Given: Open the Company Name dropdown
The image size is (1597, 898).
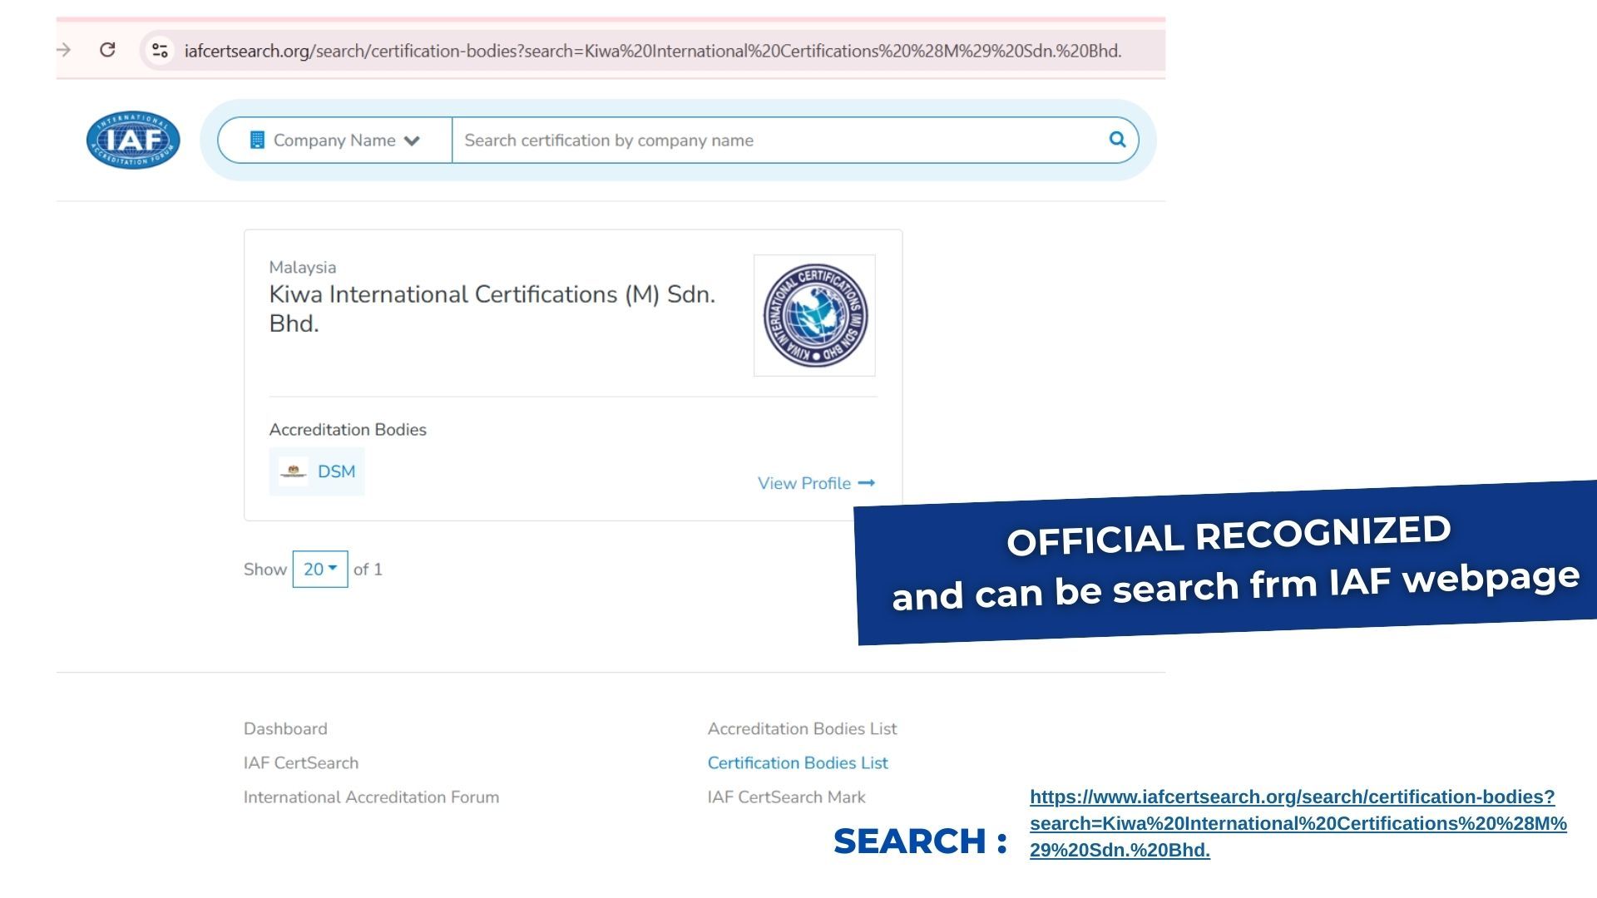Looking at the screenshot, I should [335, 141].
